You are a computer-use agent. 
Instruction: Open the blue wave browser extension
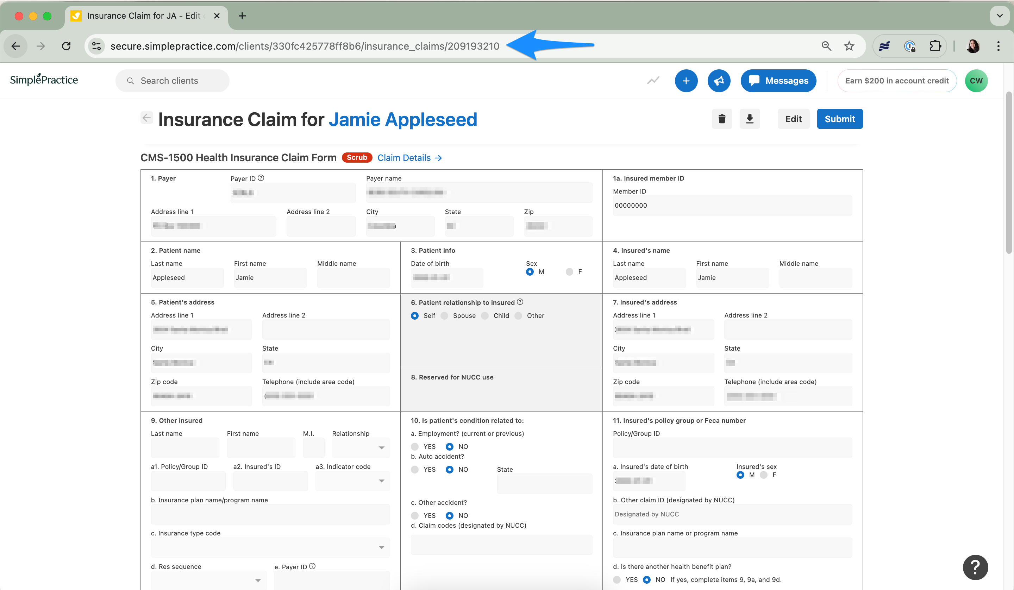coord(884,46)
